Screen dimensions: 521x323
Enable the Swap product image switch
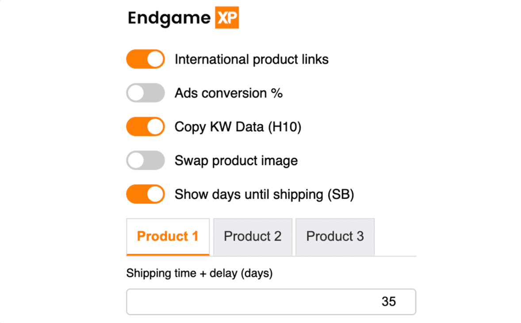click(x=145, y=160)
